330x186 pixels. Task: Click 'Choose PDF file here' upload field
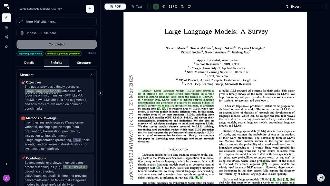[x=57, y=33]
